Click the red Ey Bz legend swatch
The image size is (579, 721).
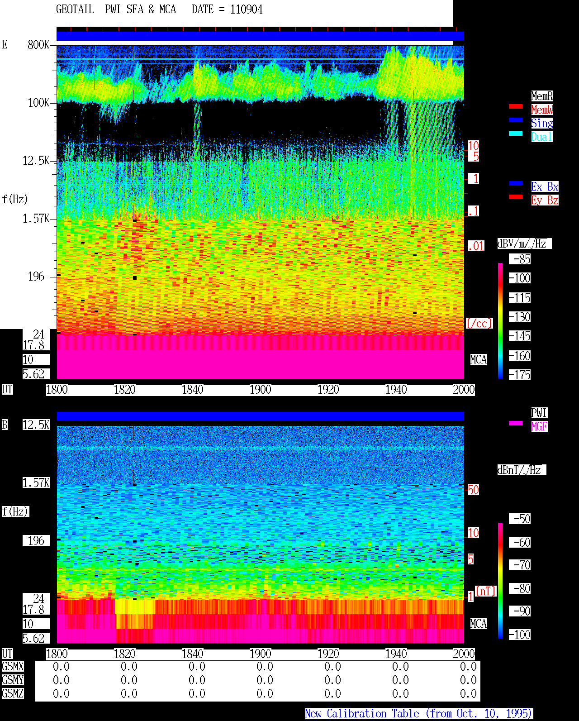point(516,197)
